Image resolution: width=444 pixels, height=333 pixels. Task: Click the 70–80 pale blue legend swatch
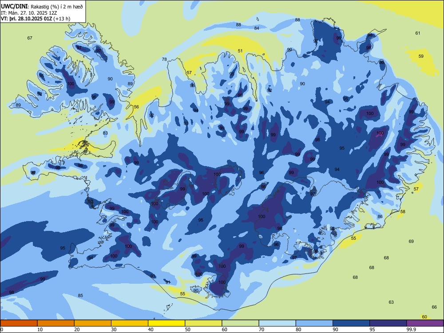tap(277, 323)
